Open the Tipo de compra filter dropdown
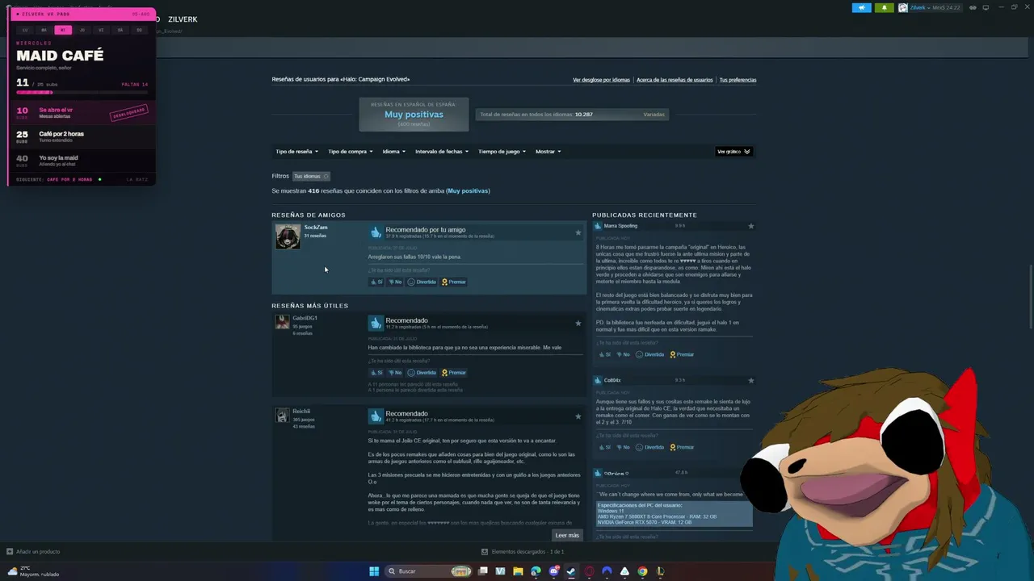The width and height of the screenshot is (1034, 581). pyautogui.click(x=350, y=152)
